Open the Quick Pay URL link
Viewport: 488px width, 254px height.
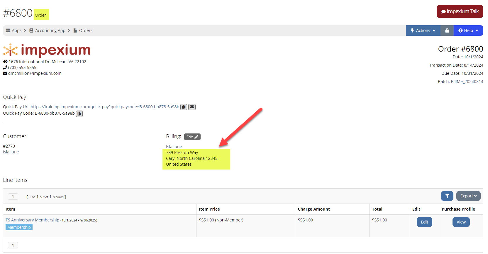[x=105, y=107]
